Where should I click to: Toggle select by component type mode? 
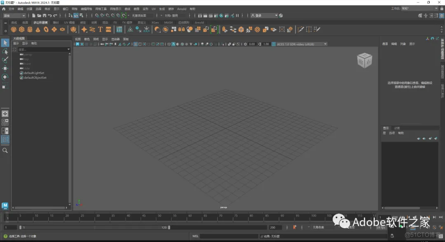(x=82, y=16)
